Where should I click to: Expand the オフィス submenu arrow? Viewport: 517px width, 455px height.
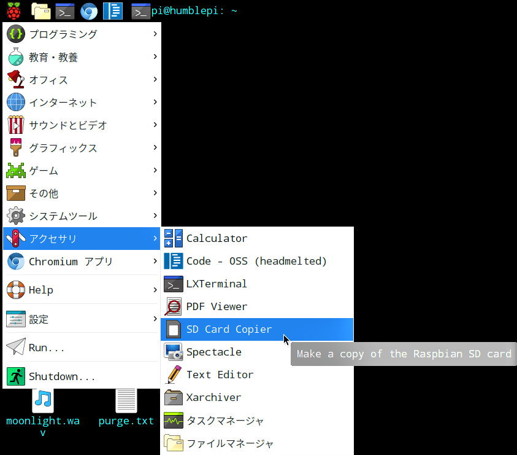[155, 79]
